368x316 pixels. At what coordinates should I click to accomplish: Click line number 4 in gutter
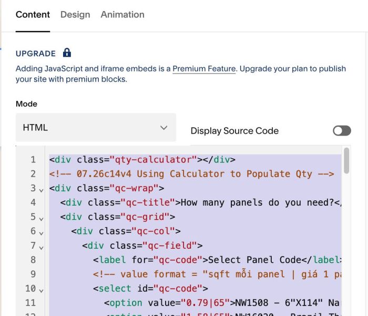33,202
